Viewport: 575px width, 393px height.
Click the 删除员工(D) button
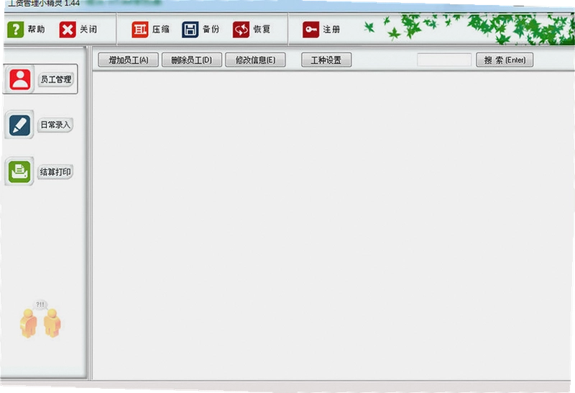coord(192,60)
